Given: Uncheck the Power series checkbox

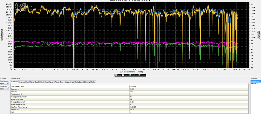Looking at the screenshot, I should [x=116, y=75].
